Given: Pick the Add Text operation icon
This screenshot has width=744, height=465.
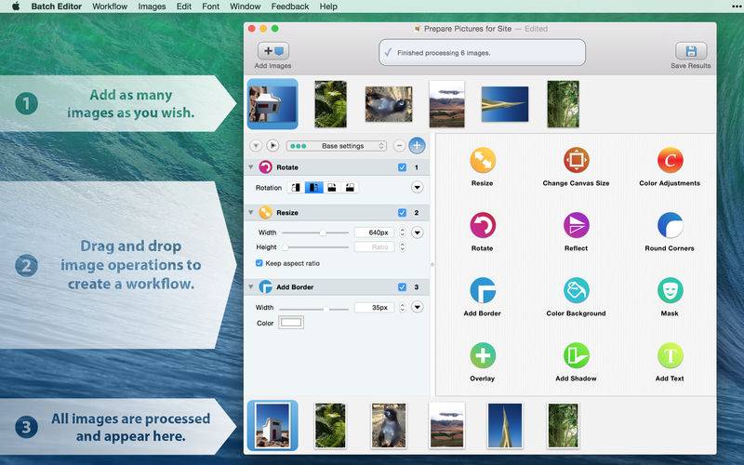Looking at the screenshot, I should pos(670,355).
